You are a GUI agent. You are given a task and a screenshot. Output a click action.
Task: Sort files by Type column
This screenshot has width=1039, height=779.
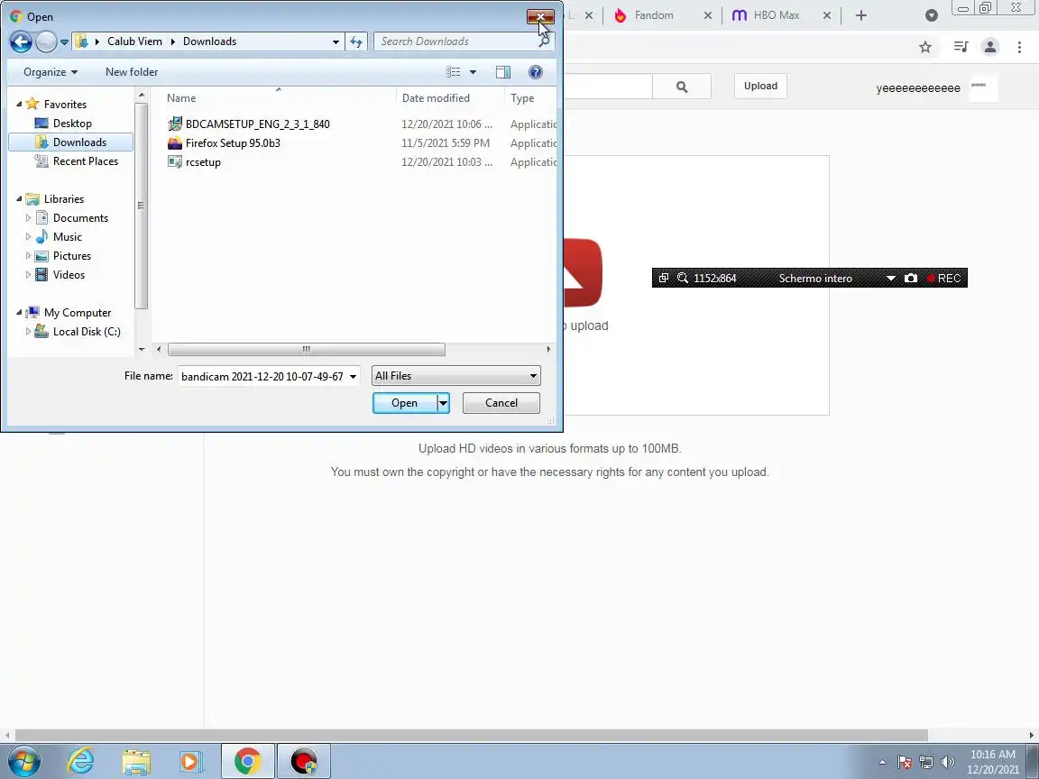click(x=522, y=98)
